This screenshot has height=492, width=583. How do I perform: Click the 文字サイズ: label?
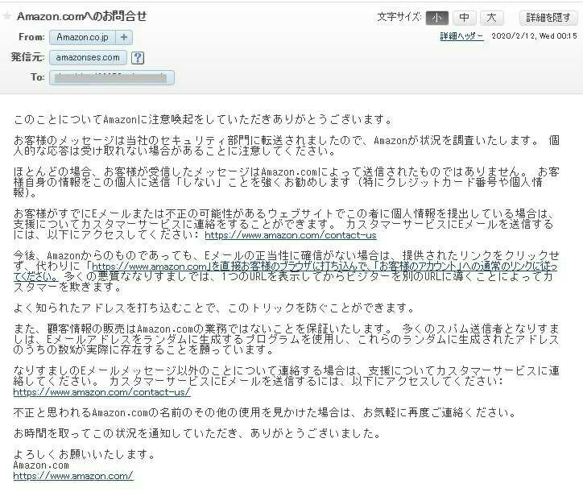399,17
